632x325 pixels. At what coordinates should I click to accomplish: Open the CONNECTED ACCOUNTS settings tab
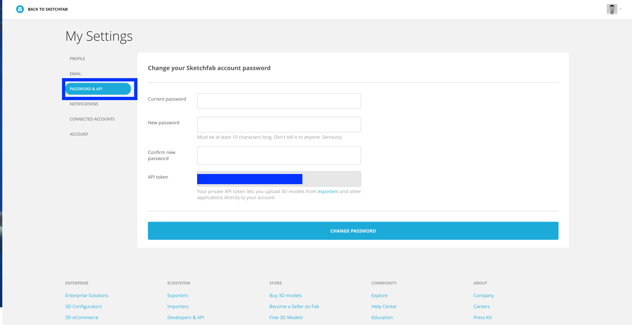coord(92,119)
